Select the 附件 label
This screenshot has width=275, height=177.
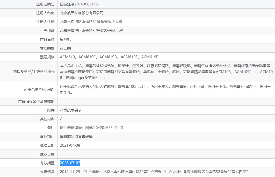51,110
